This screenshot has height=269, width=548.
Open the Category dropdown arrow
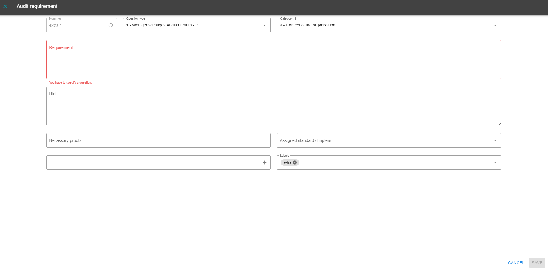[x=495, y=25]
